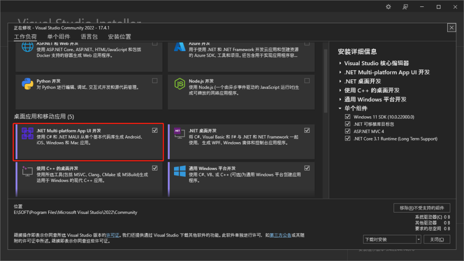
Task: Close the modify dialog with X
Action: pyautogui.click(x=452, y=27)
